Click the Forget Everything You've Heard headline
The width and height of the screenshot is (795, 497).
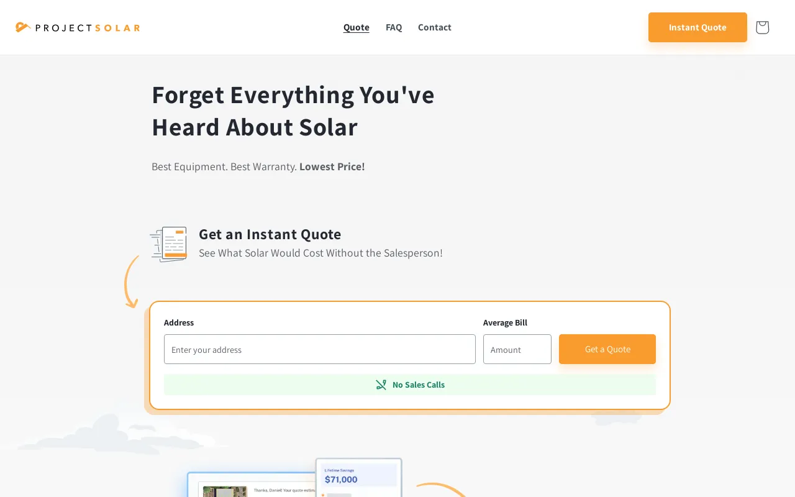(293, 111)
